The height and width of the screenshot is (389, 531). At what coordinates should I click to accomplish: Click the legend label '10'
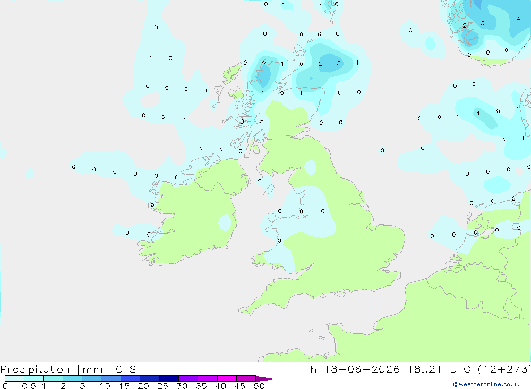pyautogui.click(x=105, y=386)
